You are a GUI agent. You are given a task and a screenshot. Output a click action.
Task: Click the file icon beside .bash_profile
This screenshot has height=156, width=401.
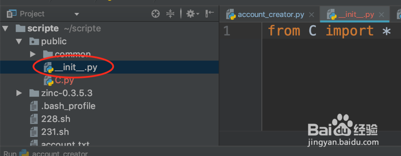34,106
